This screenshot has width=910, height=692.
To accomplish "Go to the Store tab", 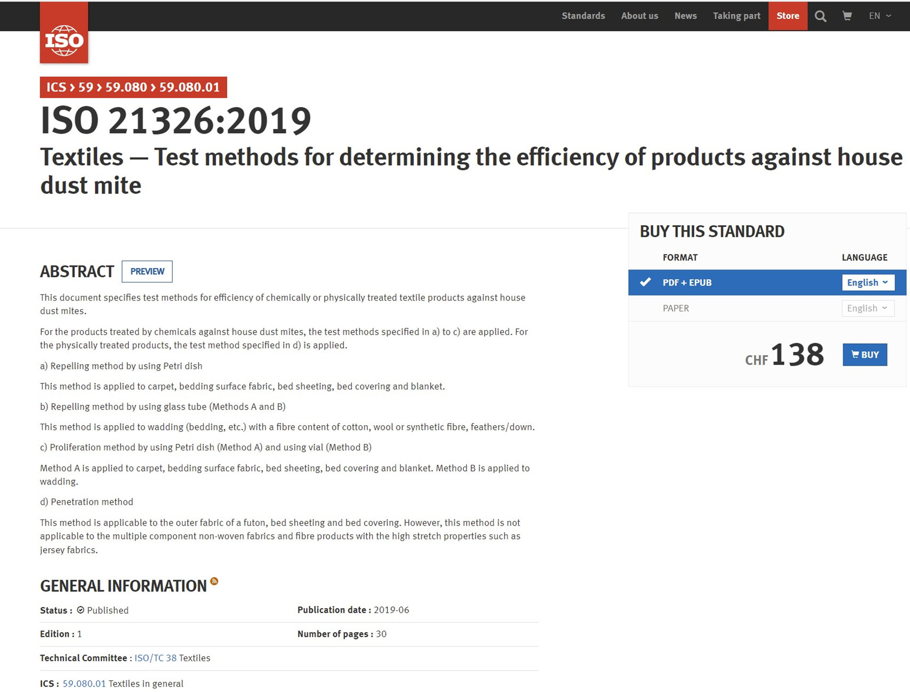I will coord(787,16).
